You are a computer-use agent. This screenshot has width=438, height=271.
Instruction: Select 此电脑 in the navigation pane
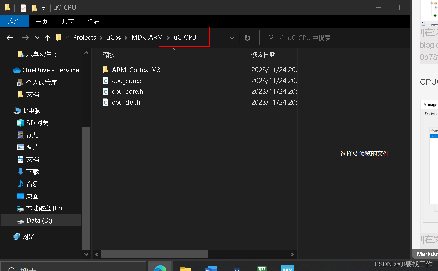tap(32, 111)
